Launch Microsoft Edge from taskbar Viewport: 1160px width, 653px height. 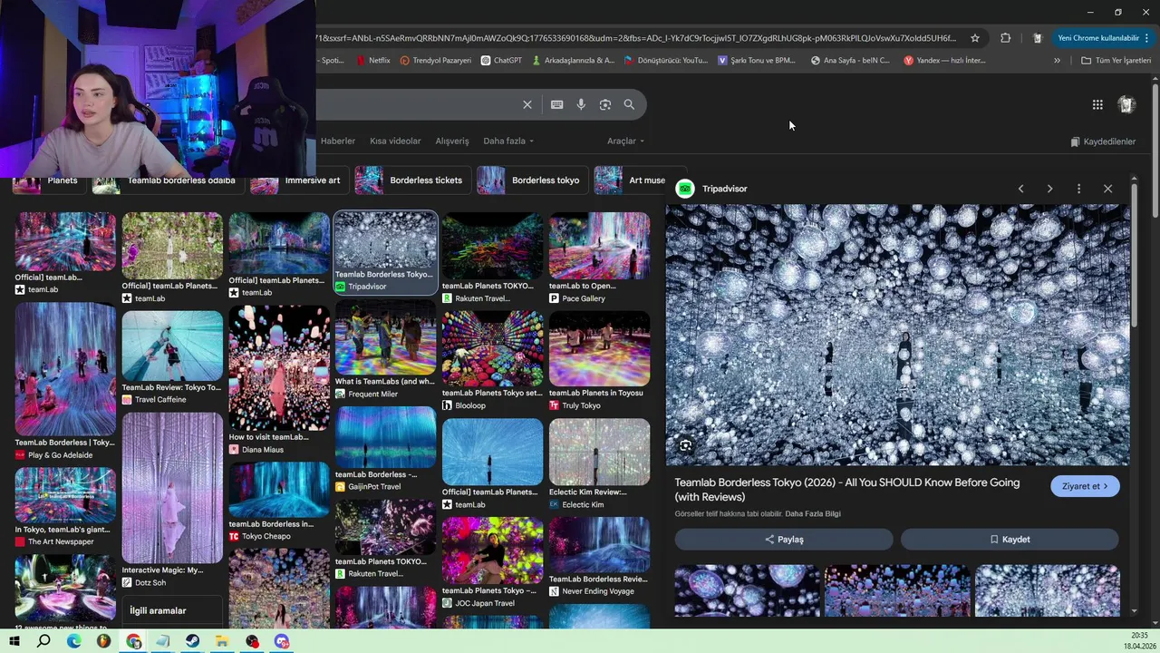(73, 641)
